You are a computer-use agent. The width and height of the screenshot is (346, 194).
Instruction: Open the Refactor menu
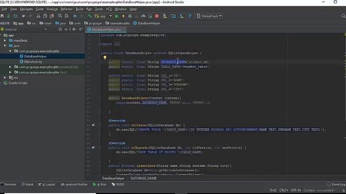point(66,9)
